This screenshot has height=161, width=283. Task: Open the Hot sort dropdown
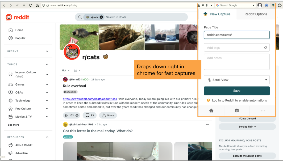click(66, 70)
